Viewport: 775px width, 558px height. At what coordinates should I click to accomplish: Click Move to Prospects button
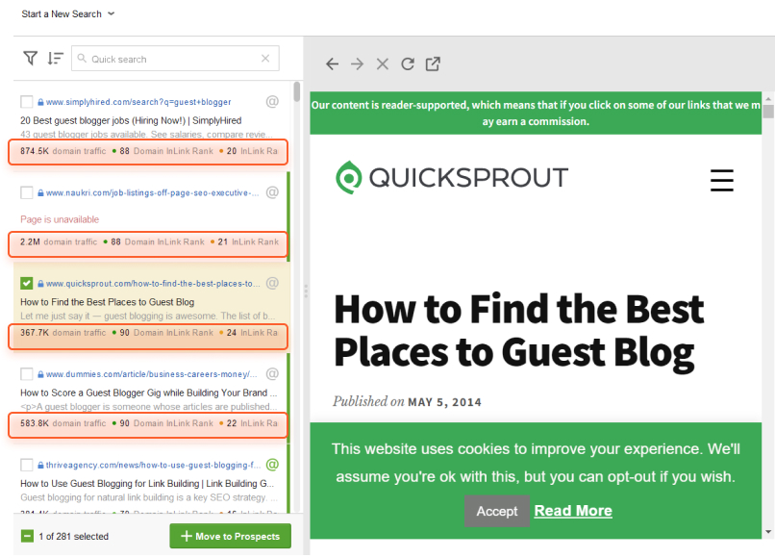(231, 536)
